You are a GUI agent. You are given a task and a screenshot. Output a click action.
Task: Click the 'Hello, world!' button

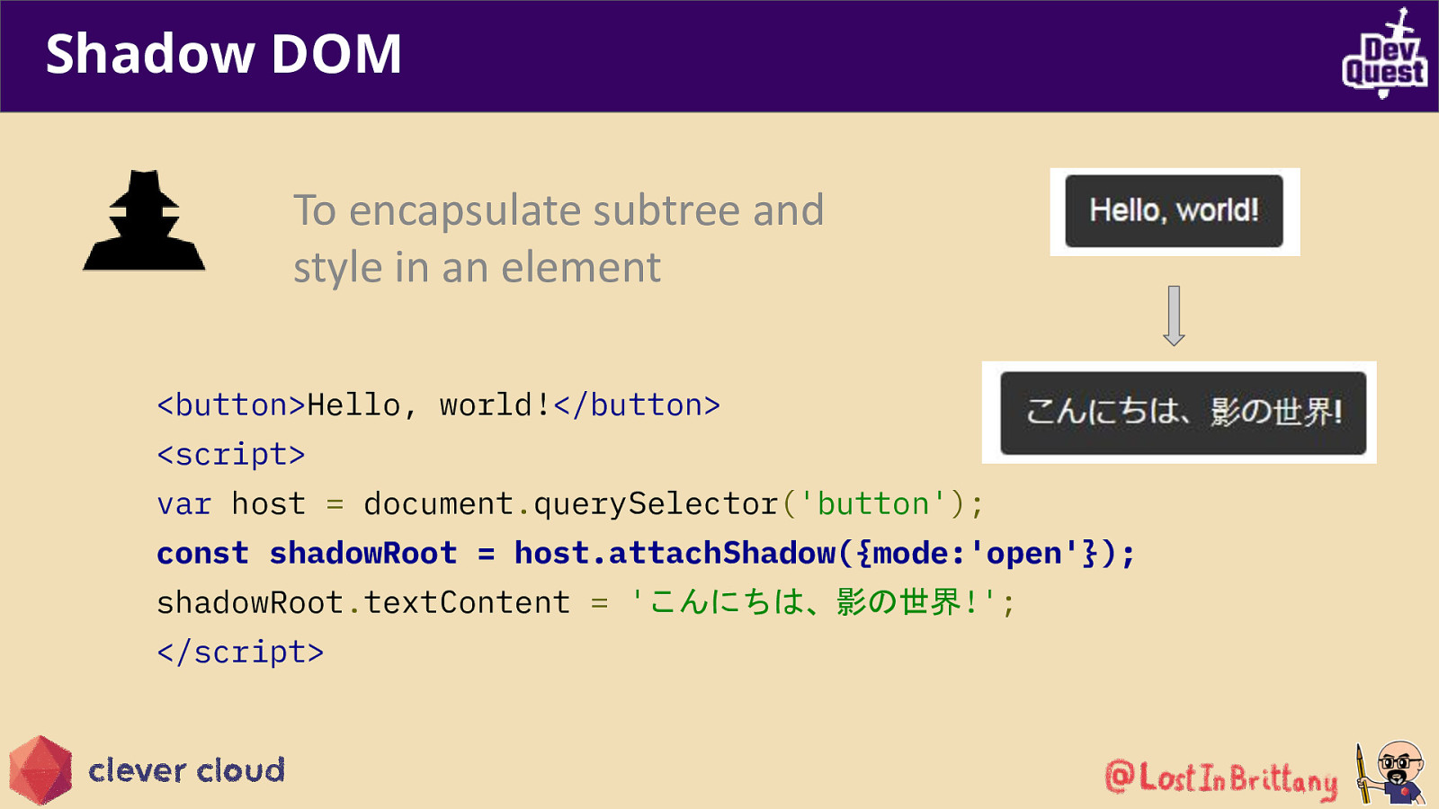click(1174, 211)
